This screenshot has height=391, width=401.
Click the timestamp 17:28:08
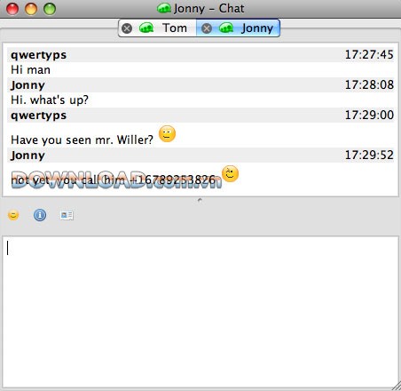coord(369,84)
